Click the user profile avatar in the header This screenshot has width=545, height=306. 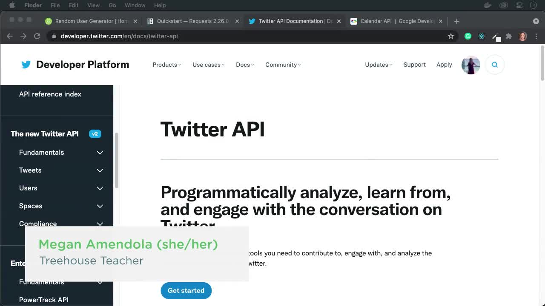(x=470, y=65)
